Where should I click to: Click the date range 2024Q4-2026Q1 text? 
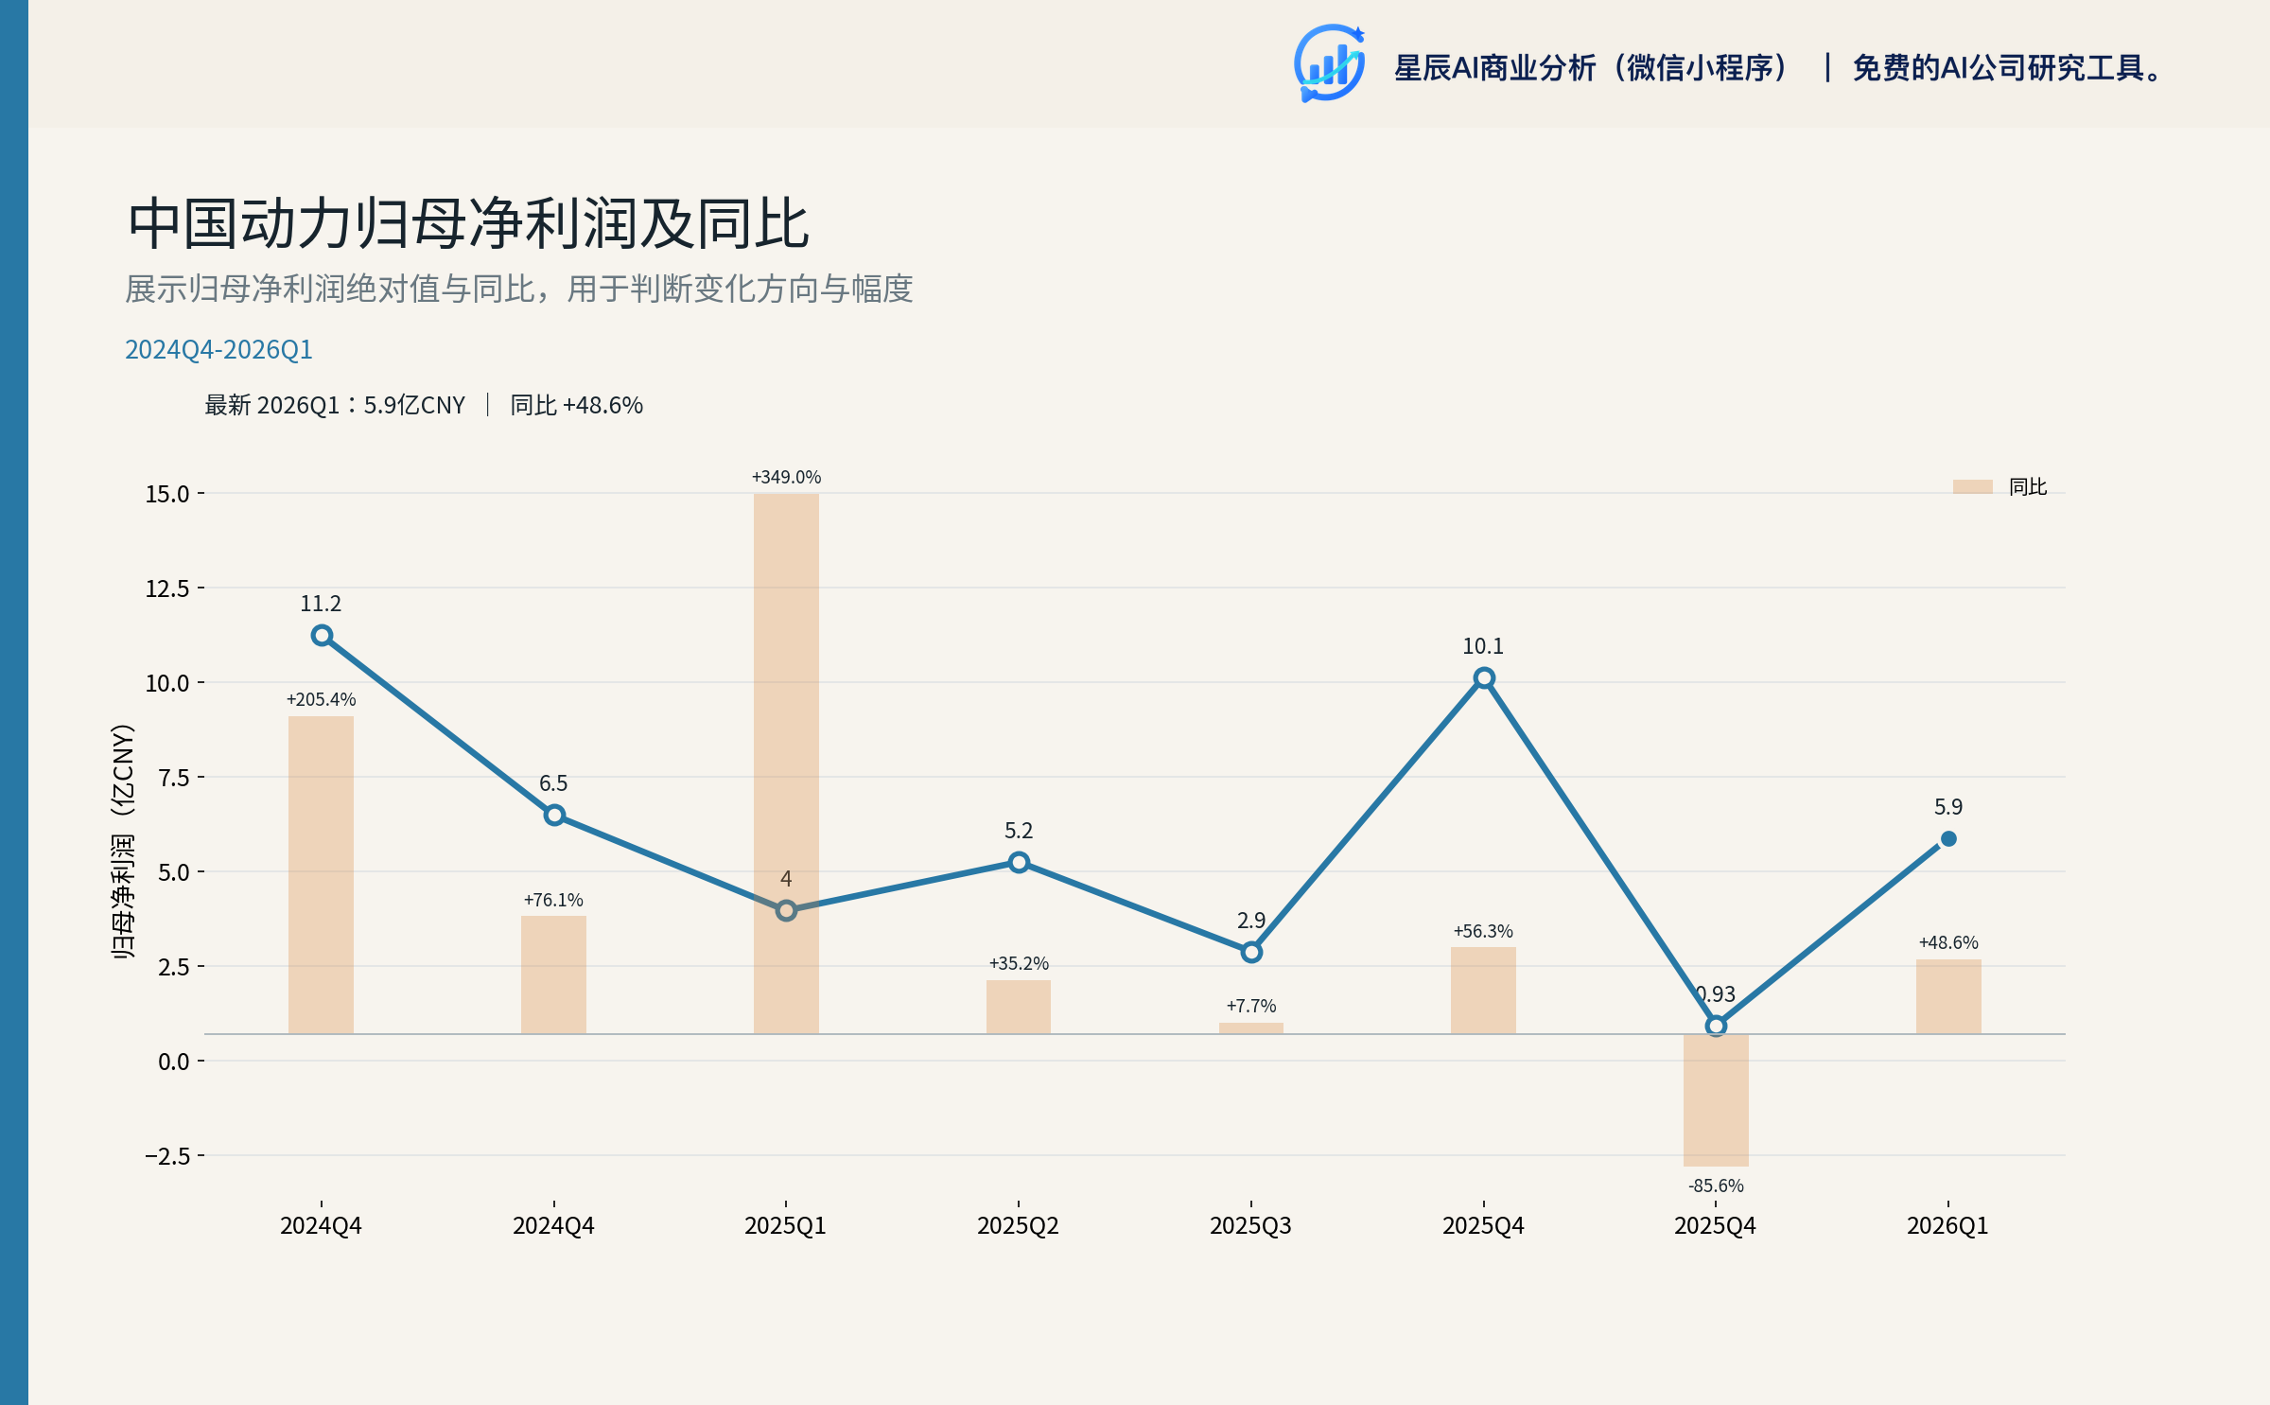click(218, 349)
